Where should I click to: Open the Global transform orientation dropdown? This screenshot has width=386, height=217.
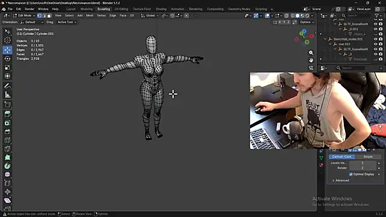150,16
